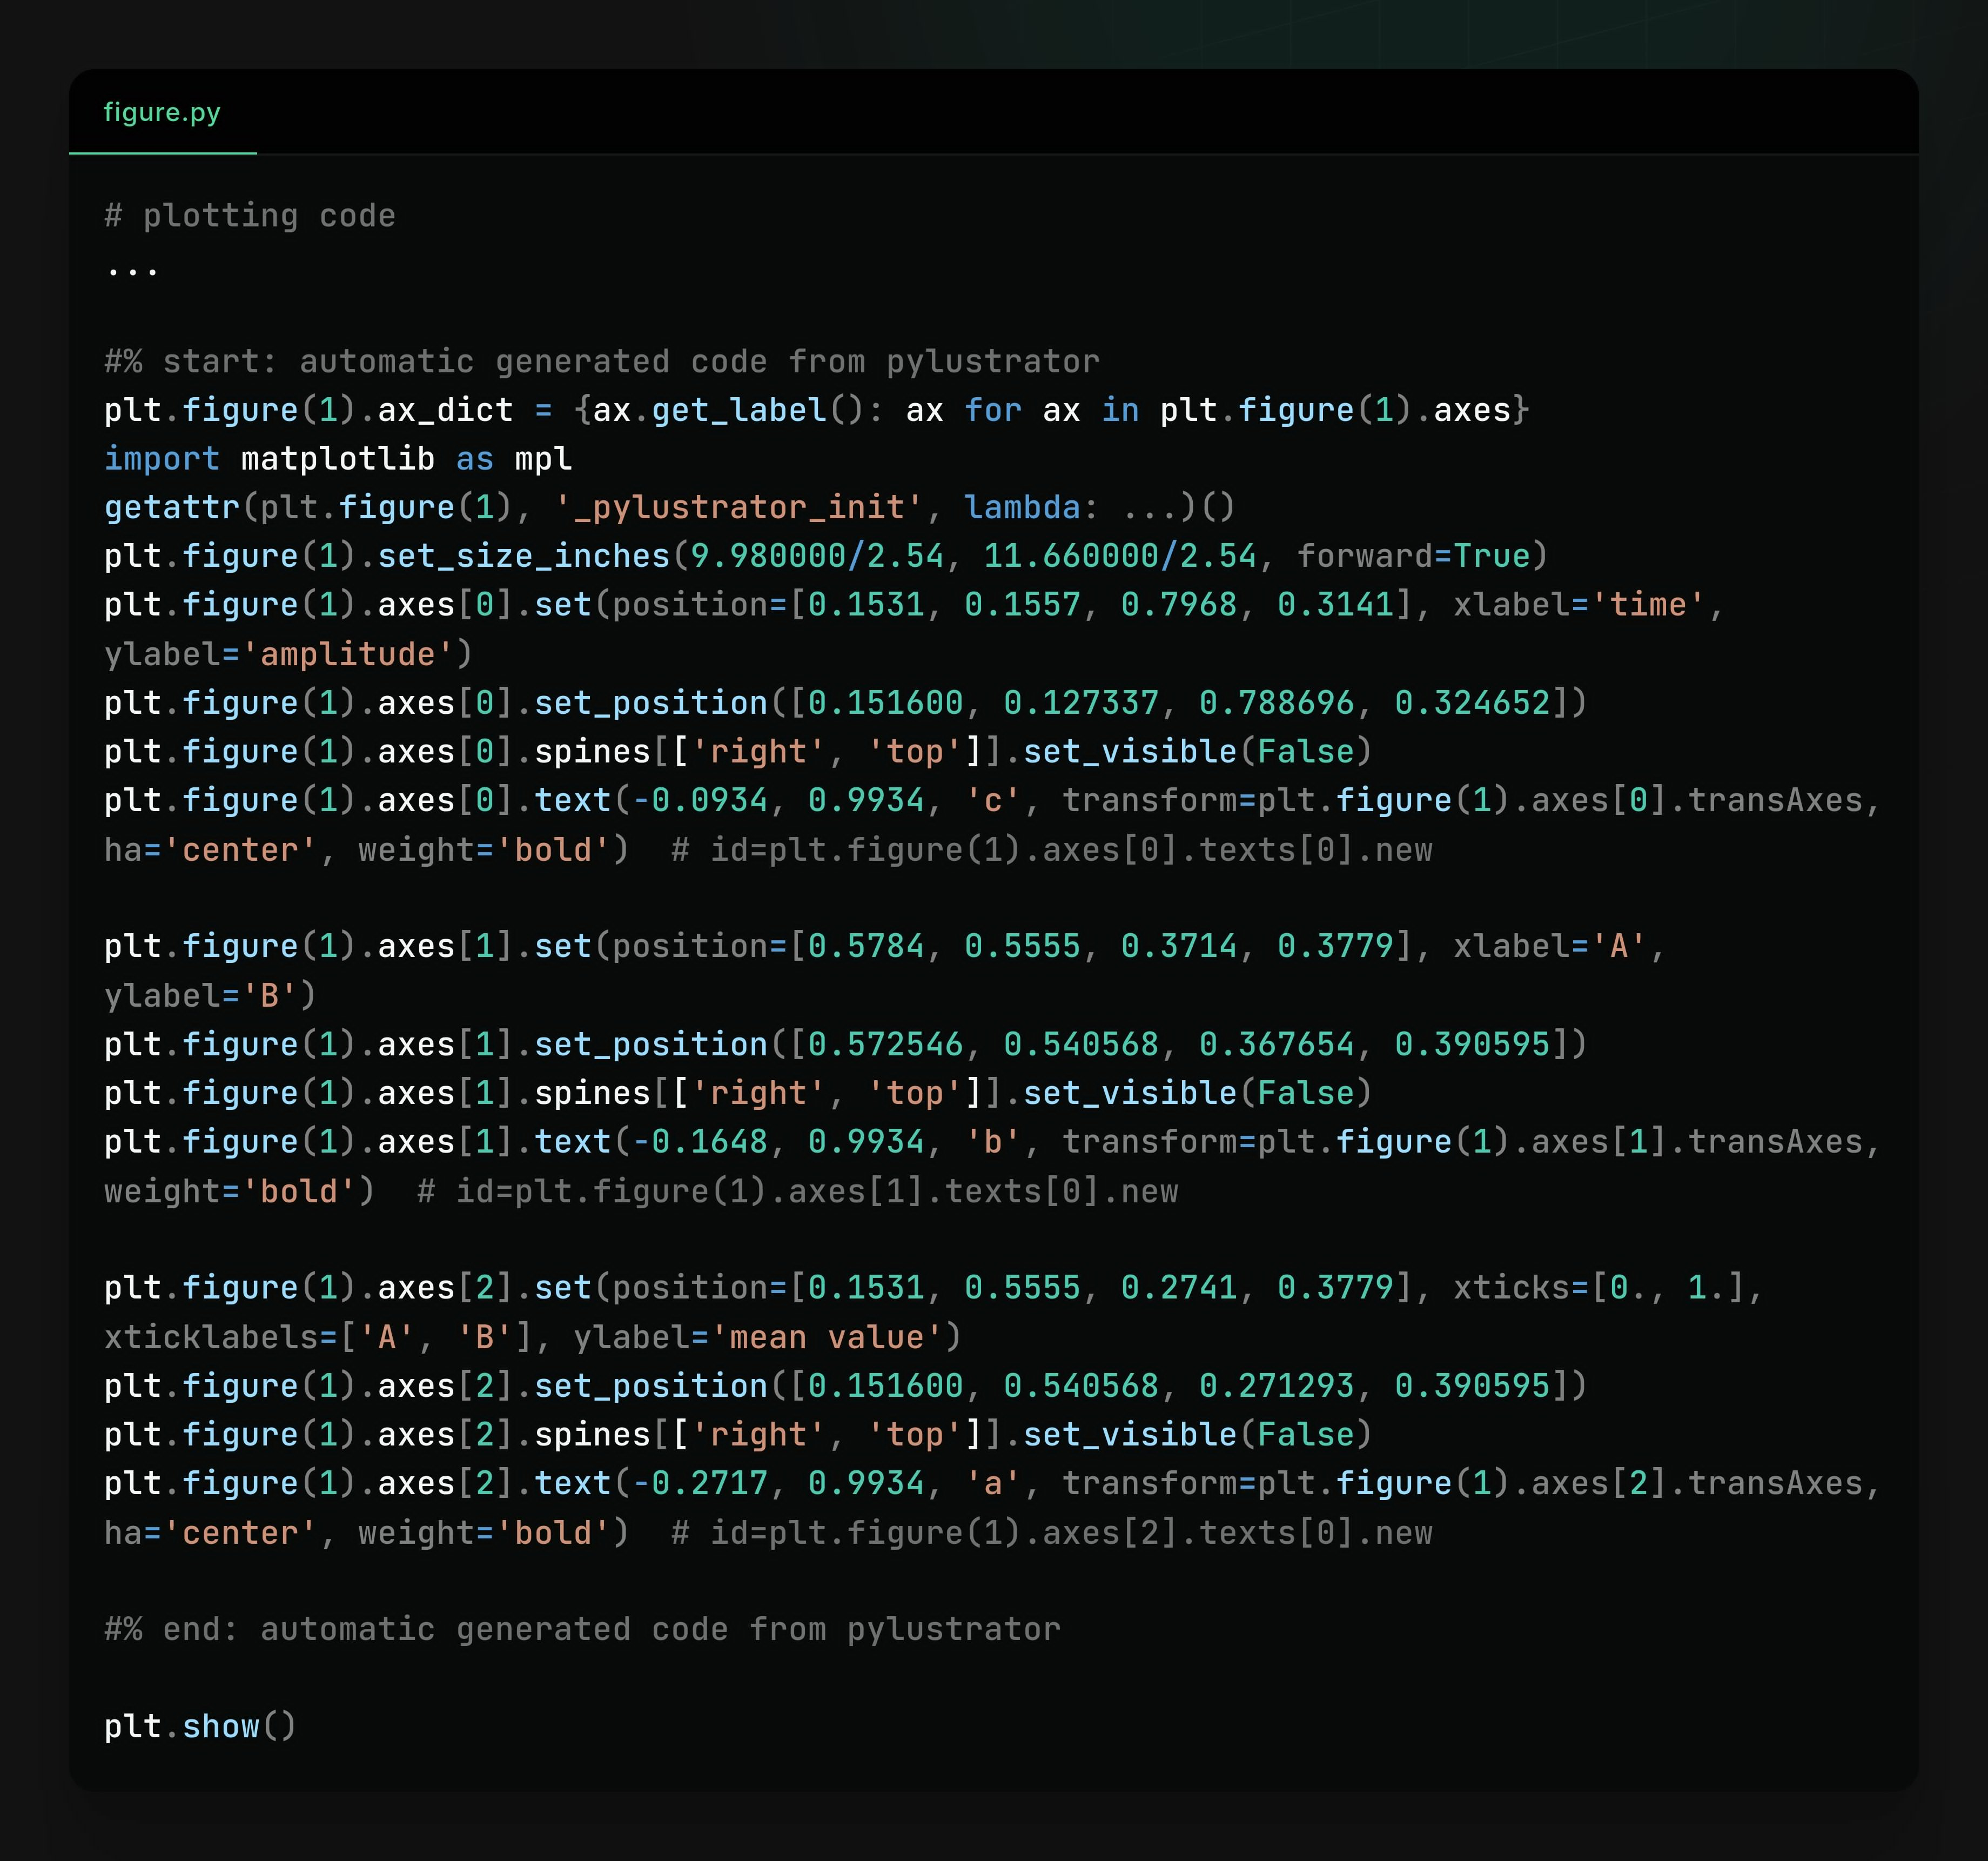Viewport: 1988px width, 1861px height.
Task: Click the xticklabels parameter name
Action: [211, 1337]
